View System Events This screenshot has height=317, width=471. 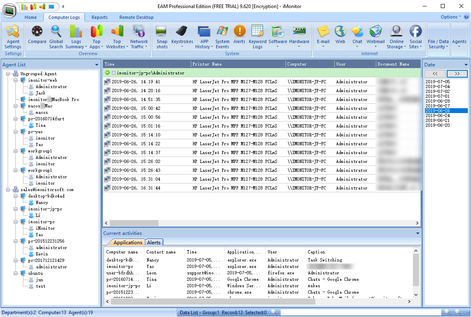point(222,37)
